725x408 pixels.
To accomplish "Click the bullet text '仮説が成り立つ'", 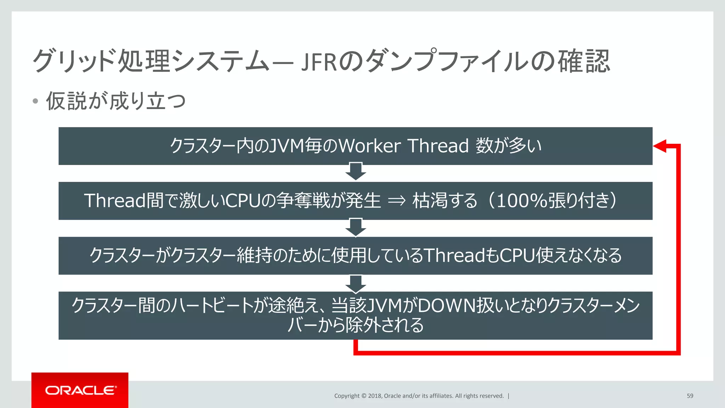I will 116,101.
